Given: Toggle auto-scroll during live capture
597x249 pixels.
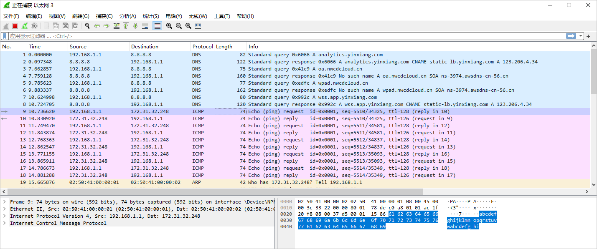Looking at the screenshot, I should [x=145, y=26].
